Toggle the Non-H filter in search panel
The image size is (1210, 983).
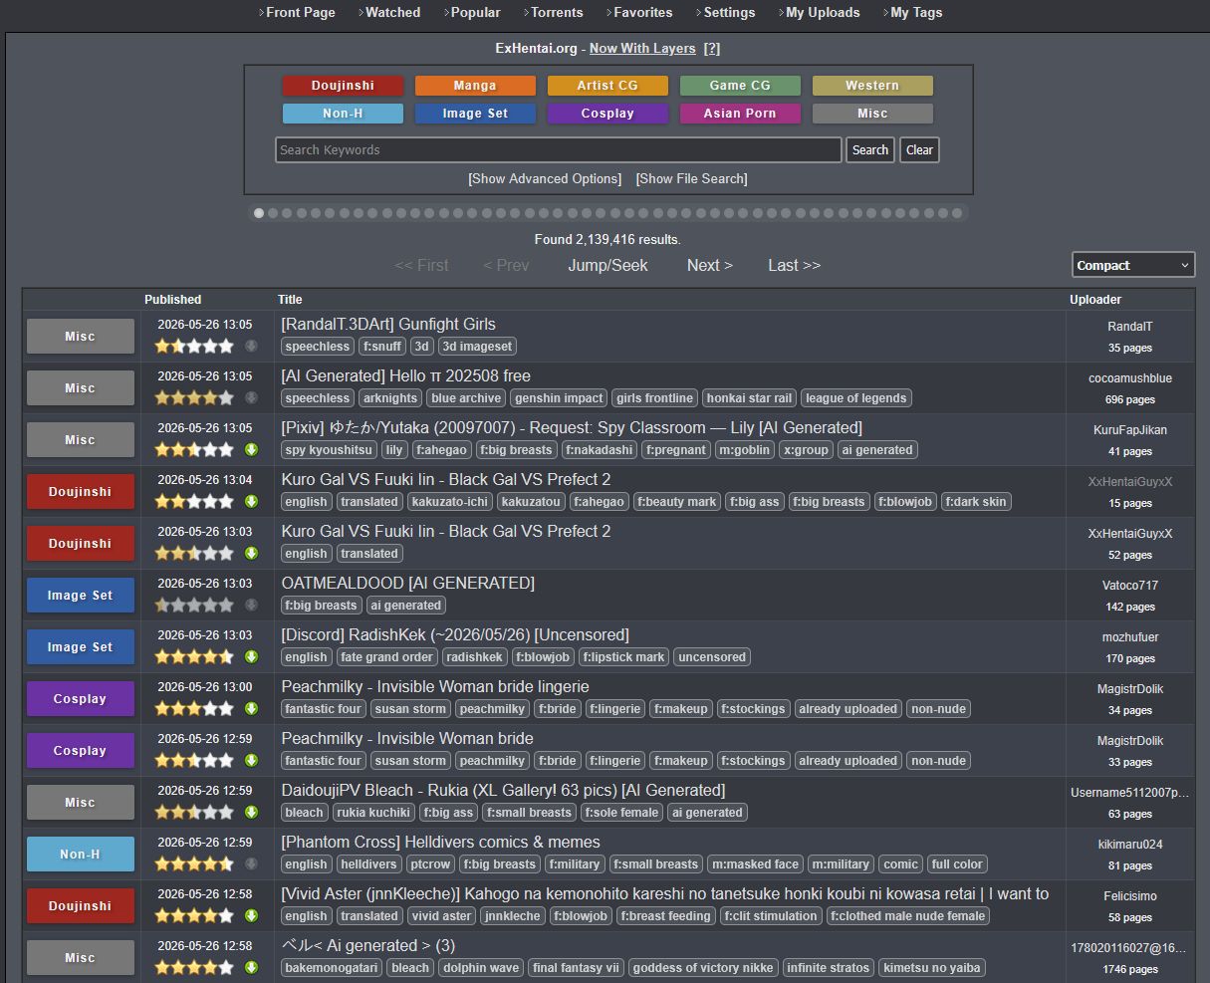click(x=343, y=114)
